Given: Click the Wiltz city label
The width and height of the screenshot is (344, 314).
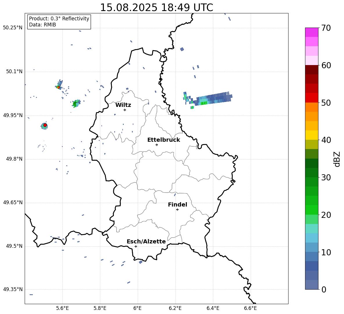Looking at the screenshot, I should tap(123, 105).
